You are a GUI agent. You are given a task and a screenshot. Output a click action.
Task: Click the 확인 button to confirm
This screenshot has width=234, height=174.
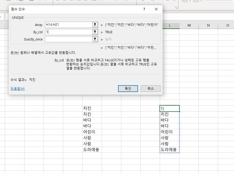tap(128, 88)
